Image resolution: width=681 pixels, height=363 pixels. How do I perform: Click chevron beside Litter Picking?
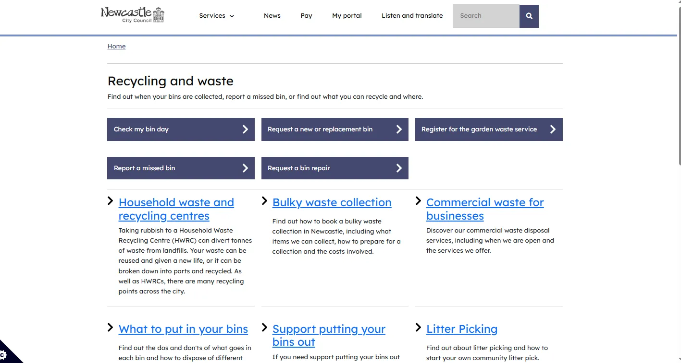418,328
